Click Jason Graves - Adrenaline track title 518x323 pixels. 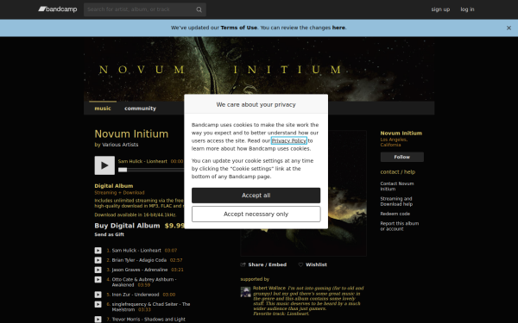tap(140, 270)
